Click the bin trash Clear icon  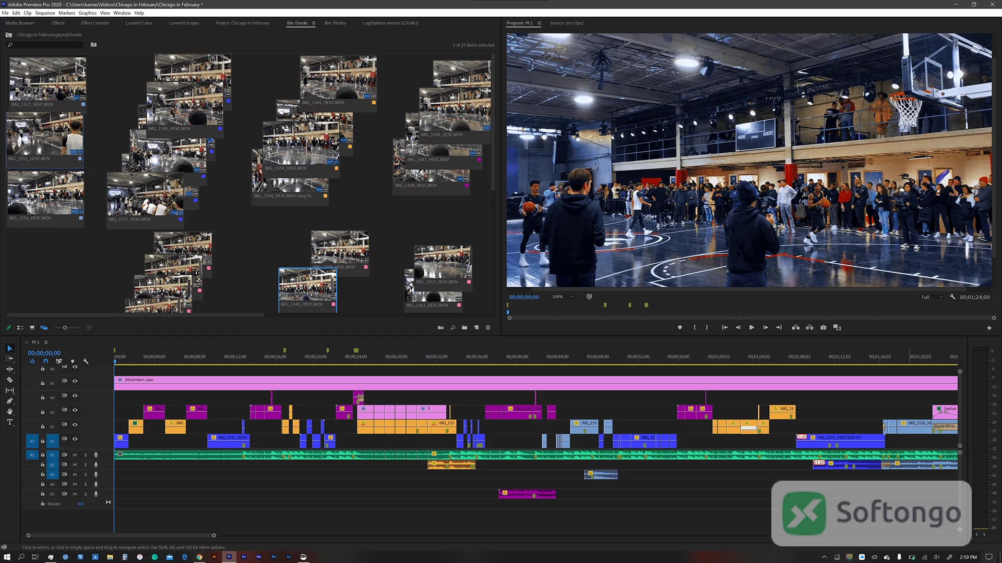(x=488, y=328)
